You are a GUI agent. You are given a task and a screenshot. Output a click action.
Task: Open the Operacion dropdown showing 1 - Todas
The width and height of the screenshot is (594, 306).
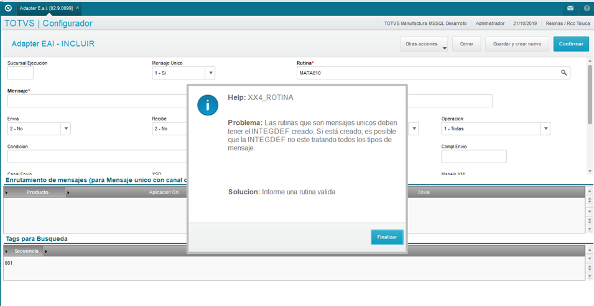[545, 128]
